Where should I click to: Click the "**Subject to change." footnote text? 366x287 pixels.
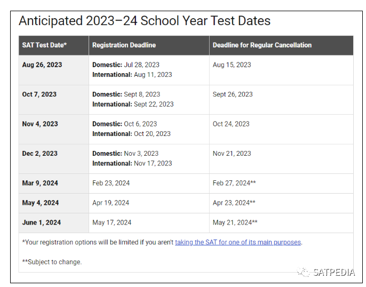point(52,262)
